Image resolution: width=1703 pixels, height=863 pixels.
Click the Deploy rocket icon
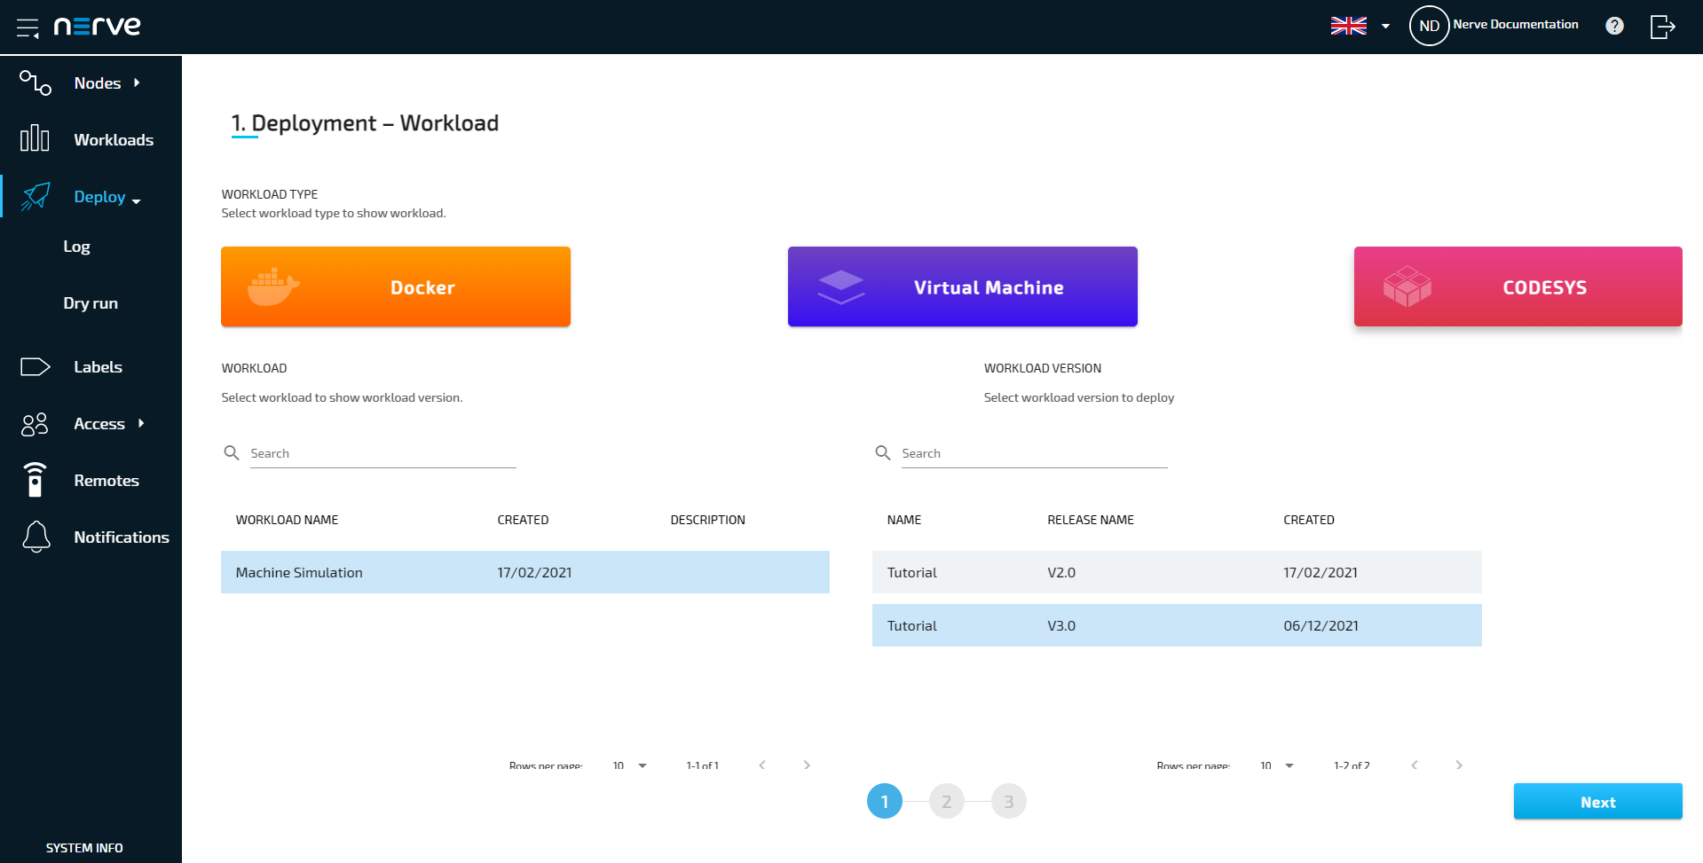pos(35,196)
